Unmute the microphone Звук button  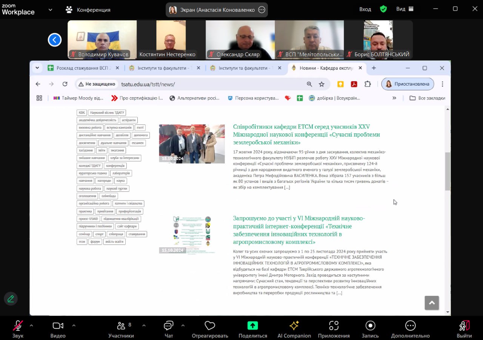pyautogui.click(x=18, y=326)
